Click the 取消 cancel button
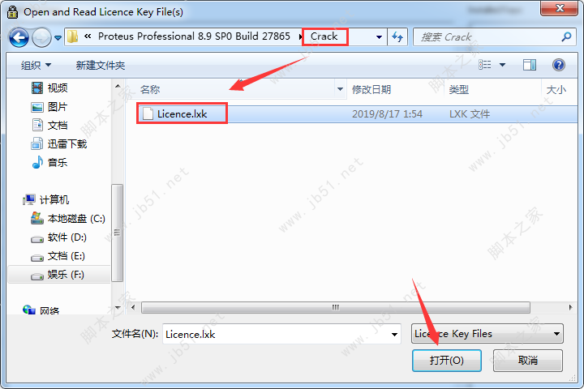The width and height of the screenshot is (584, 389). point(528,361)
